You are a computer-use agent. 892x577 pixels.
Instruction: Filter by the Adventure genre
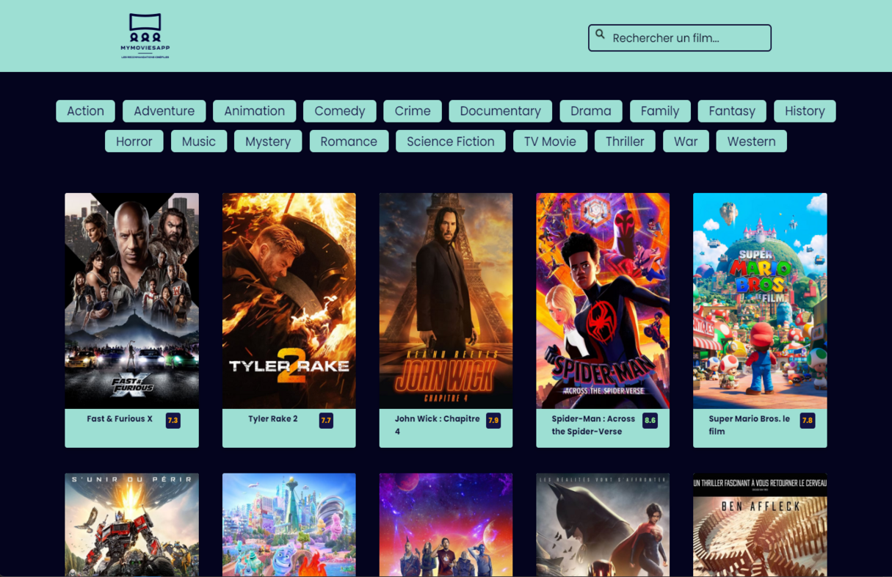pyautogui.click(x=164, y=111)
